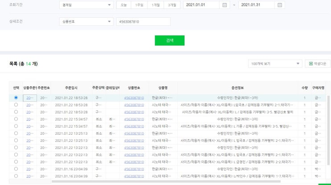Open the 결제일 period type dropdown

click(86, 5)
